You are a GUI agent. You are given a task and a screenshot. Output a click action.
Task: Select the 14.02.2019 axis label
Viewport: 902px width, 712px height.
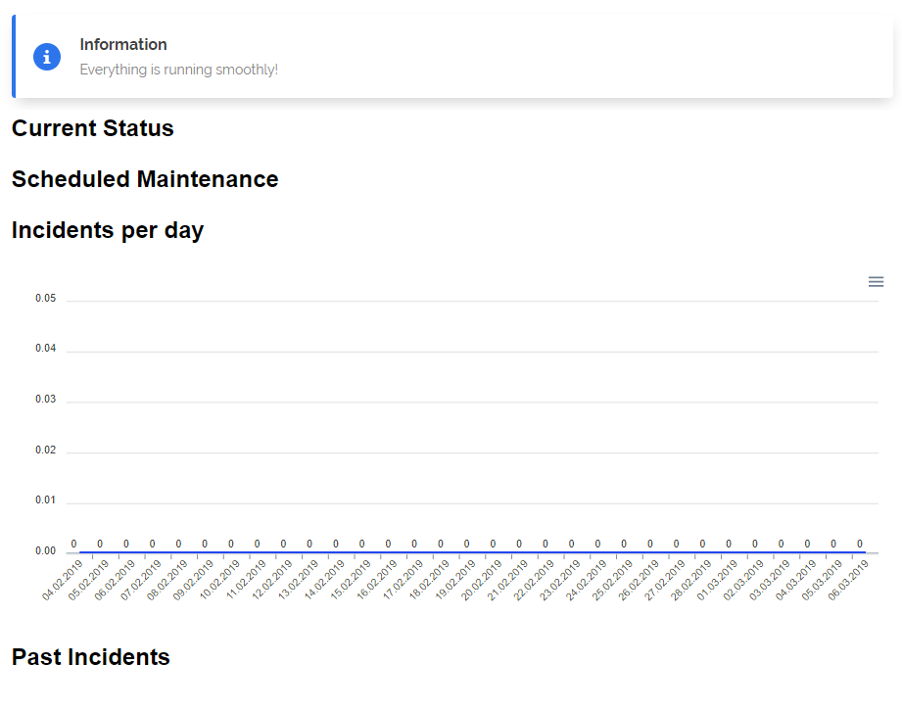coord(325,580)
